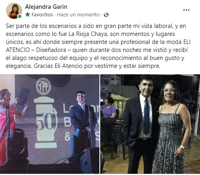Click the green online status dot
This screenshot has height=175, width=200.
(20, 16)
